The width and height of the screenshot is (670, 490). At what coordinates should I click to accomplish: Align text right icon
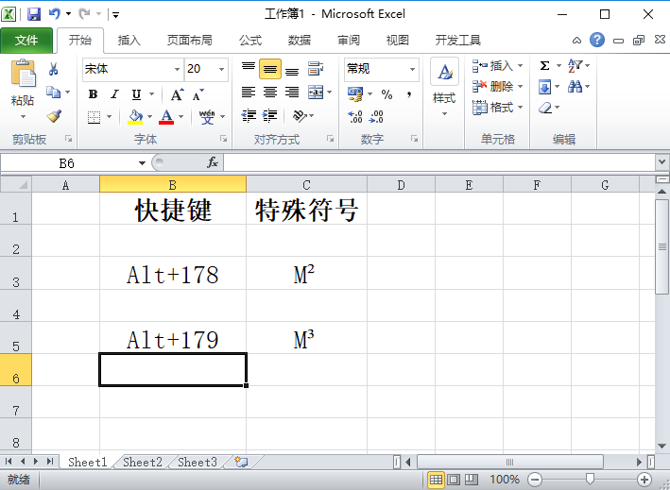click(292, 93)
